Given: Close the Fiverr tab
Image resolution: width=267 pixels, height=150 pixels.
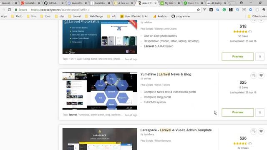Looking at the screenshot, I should [x=202, y=3].
